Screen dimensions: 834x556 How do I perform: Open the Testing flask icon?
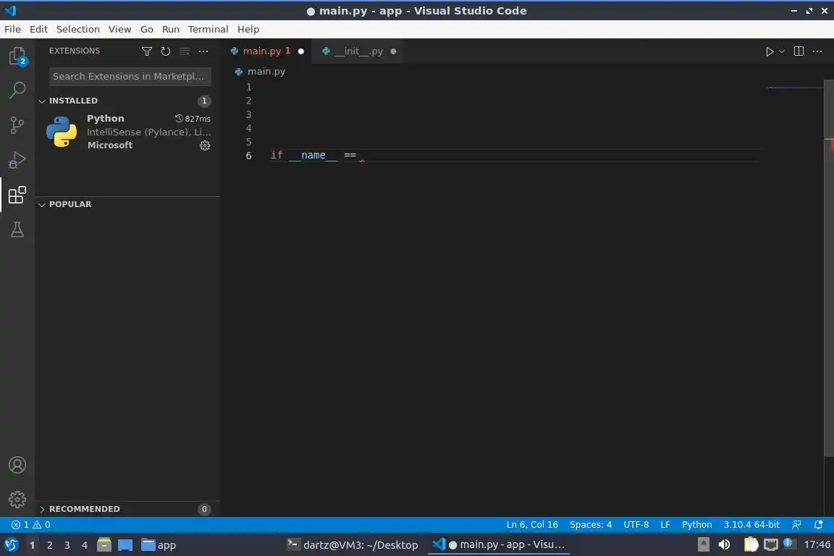pos(17,229)
